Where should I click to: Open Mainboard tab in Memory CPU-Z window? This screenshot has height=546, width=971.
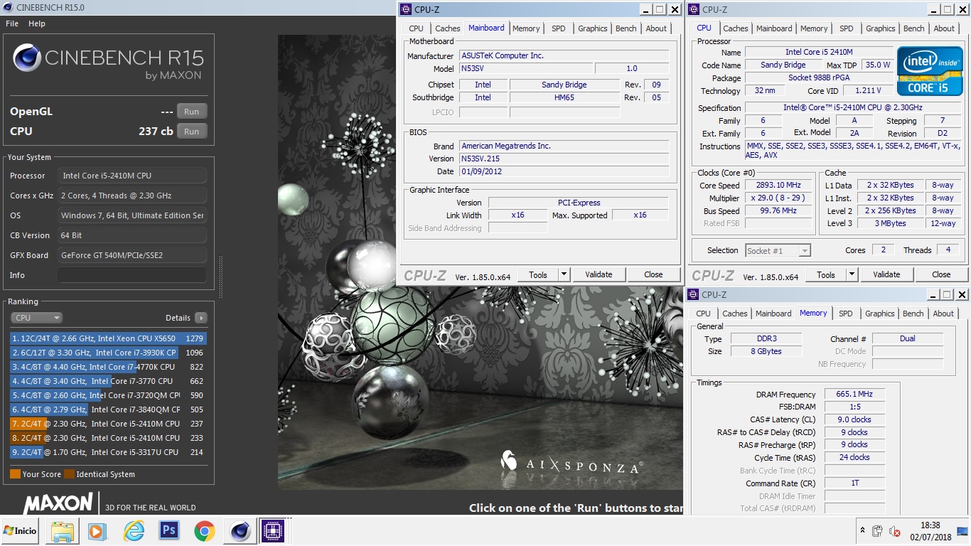[773, 314]
